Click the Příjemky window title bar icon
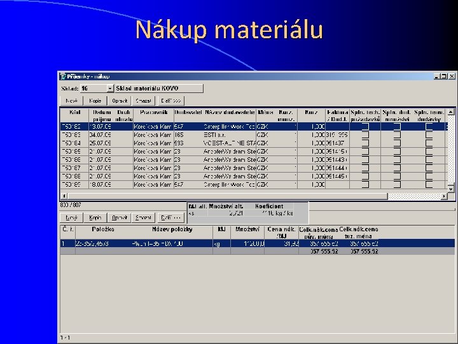 click(63, 76)
